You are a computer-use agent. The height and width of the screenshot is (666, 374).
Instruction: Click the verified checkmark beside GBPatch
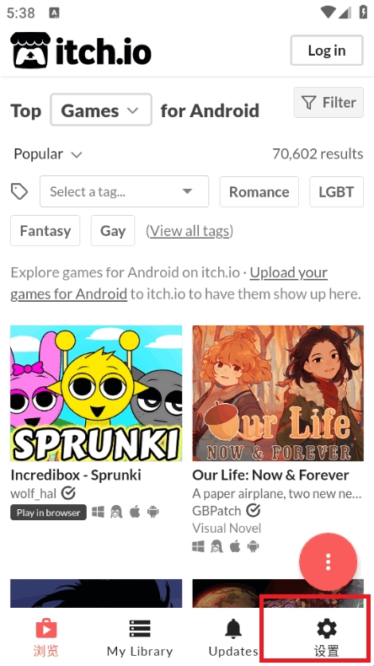(254, 510)
